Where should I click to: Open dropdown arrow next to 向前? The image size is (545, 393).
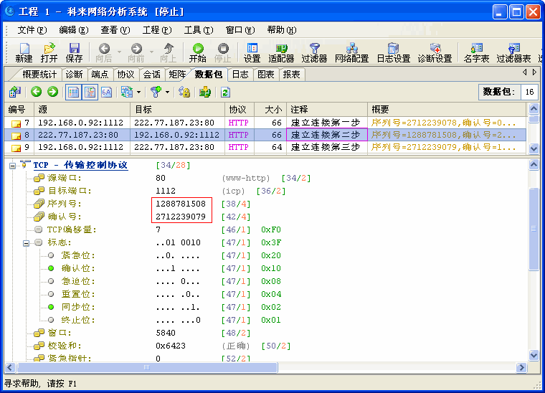click(x=151, y=52)
